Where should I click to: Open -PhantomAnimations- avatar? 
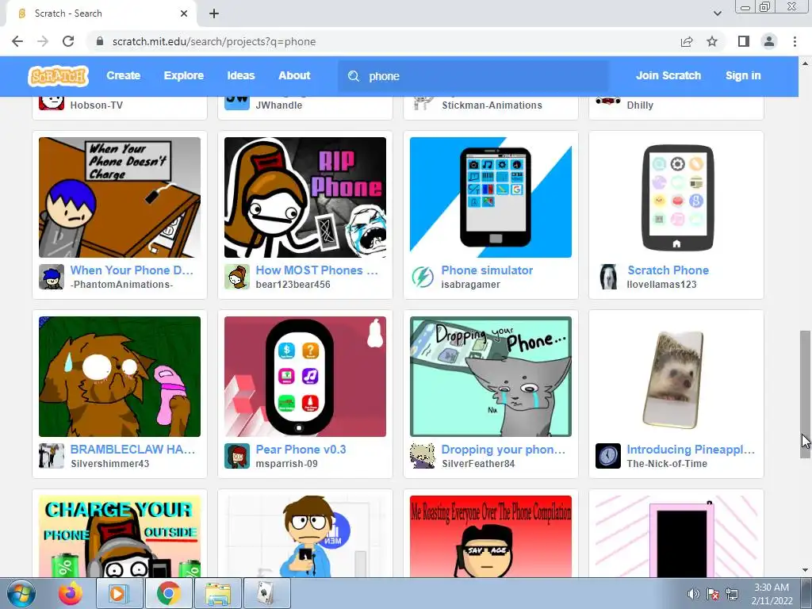52,277
